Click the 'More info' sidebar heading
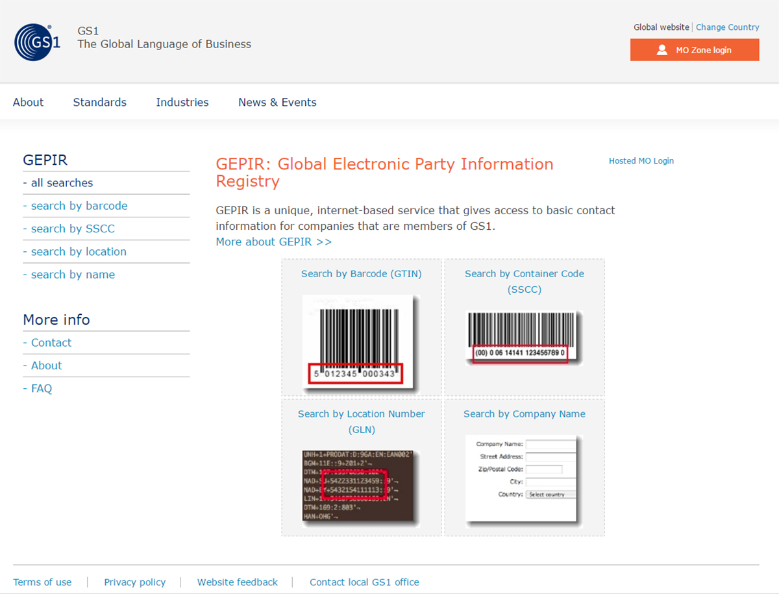Image resolution: width=779 pixels, height=594 pixels. click(x=56, y=319)
